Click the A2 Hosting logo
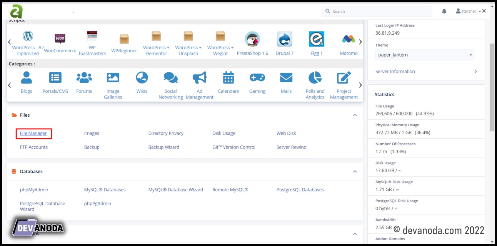The image size is (497, 246). click(17, 11)
